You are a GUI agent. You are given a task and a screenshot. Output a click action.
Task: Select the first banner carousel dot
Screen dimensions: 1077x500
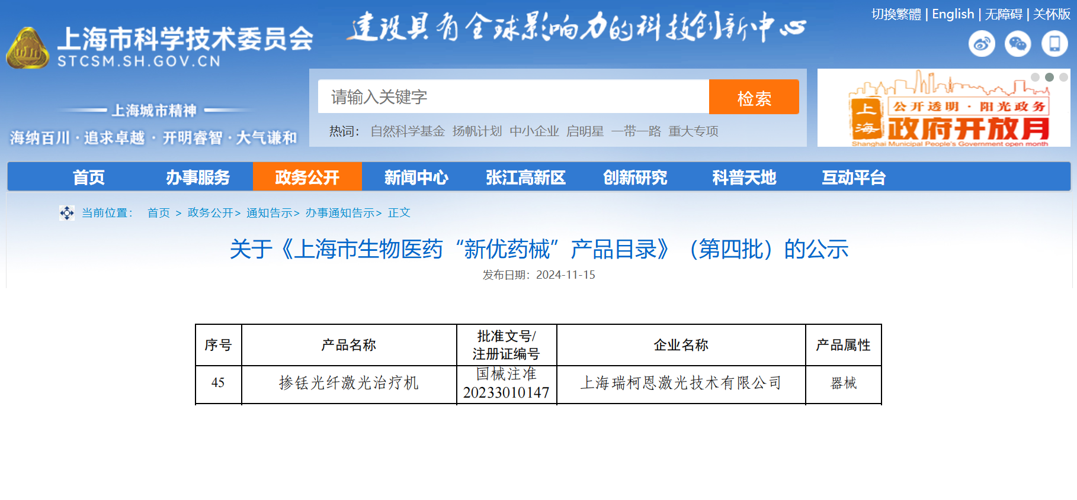(x=1035, y=78)
